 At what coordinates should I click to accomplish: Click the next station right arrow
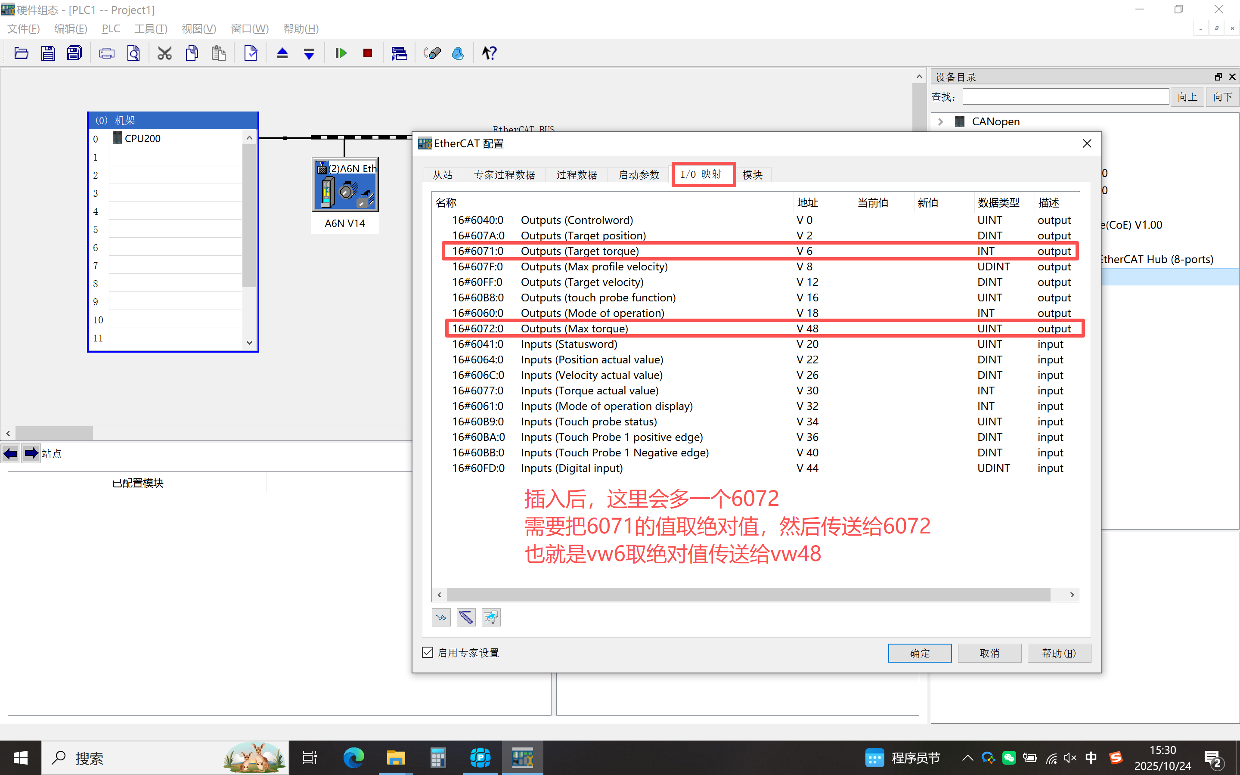[x=31, y=453]
